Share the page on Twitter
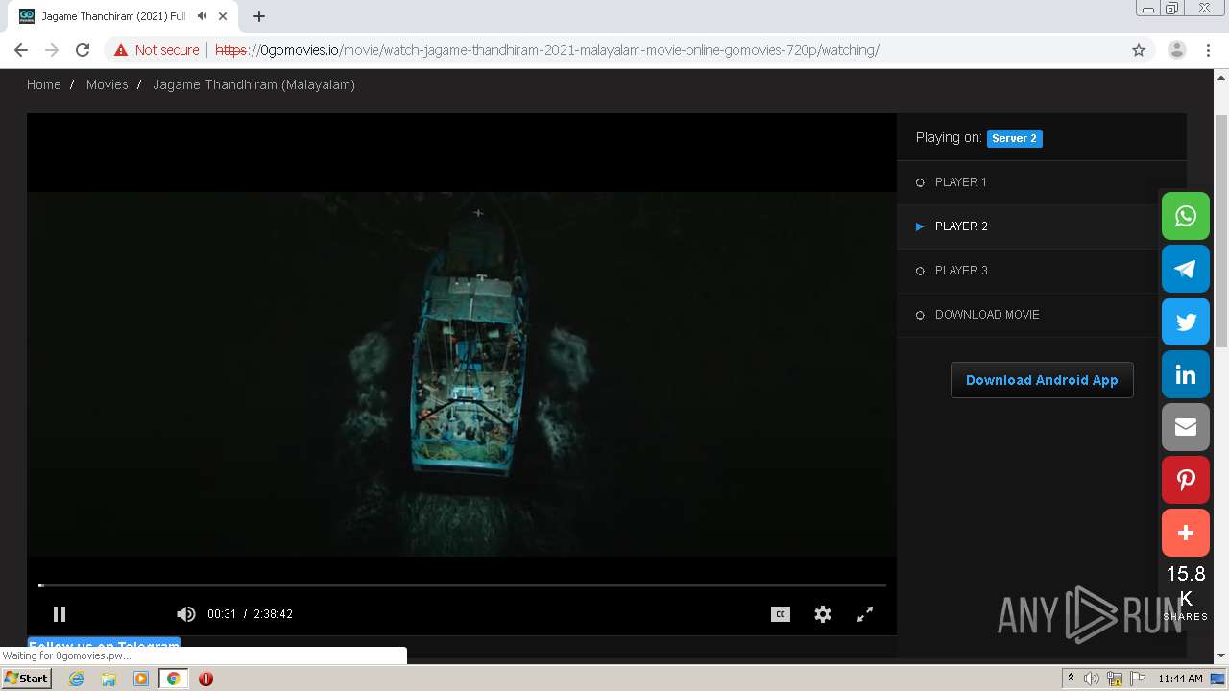 click(1186, 322)
